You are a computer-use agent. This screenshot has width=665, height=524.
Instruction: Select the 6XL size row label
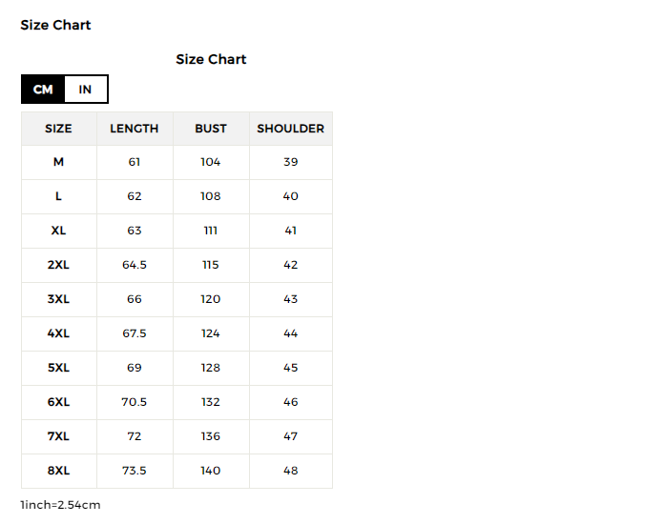click(x=58, y=402)
